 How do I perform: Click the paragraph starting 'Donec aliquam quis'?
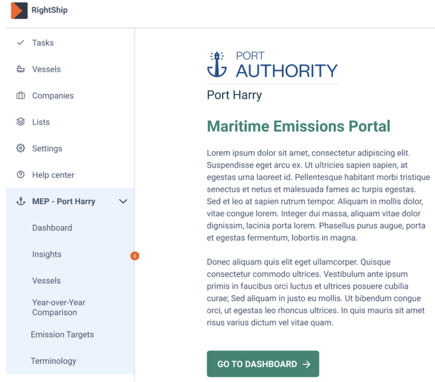[316, 292]
